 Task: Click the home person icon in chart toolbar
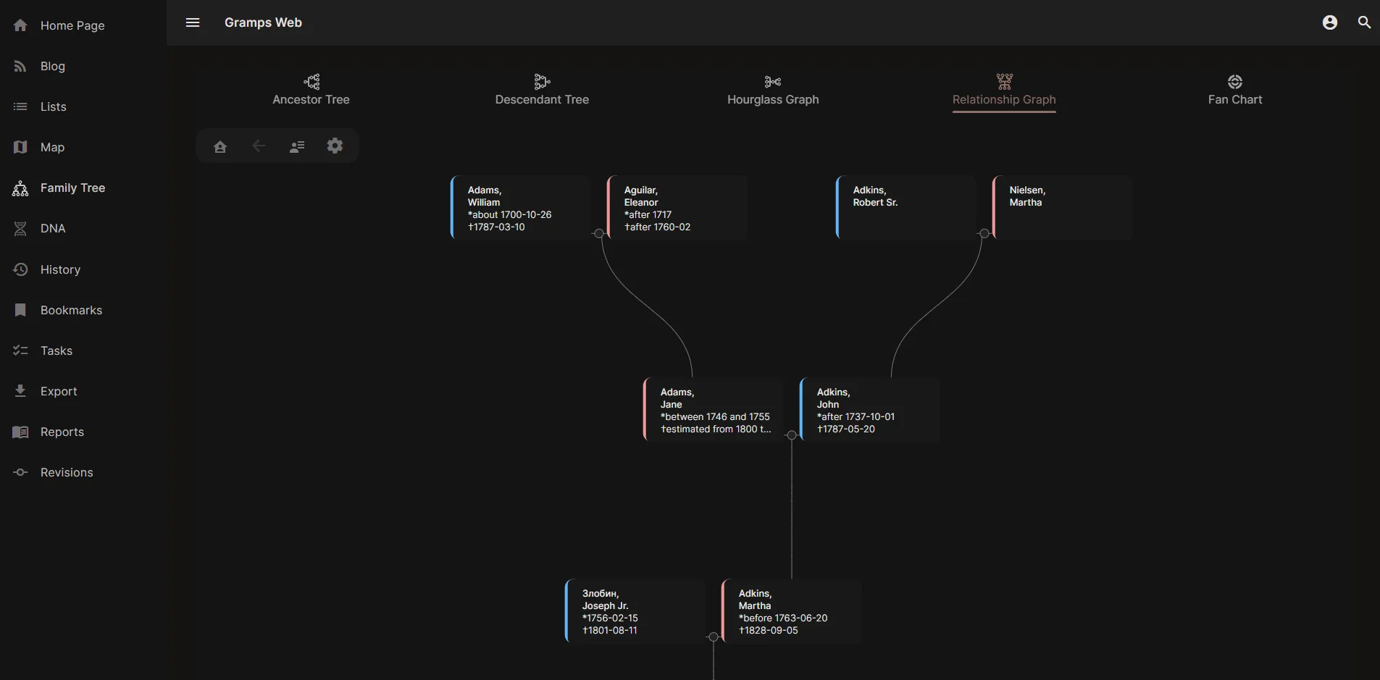pyautogui.click(x=220, y=147)
